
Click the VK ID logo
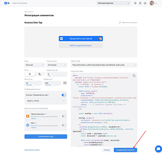tap(7, 3)
